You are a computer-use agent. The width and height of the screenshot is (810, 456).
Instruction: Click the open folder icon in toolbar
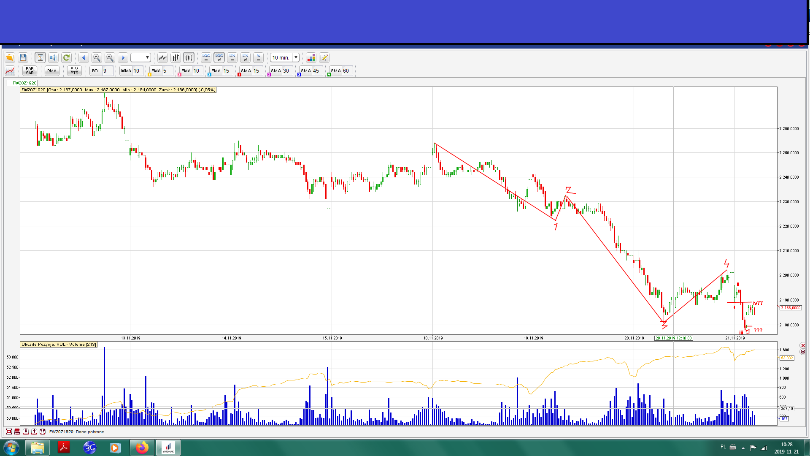(10, 57)
